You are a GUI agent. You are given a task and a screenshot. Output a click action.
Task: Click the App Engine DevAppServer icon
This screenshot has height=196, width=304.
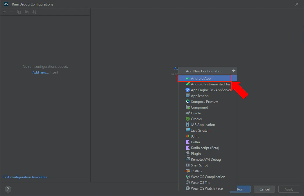[188, 90]
